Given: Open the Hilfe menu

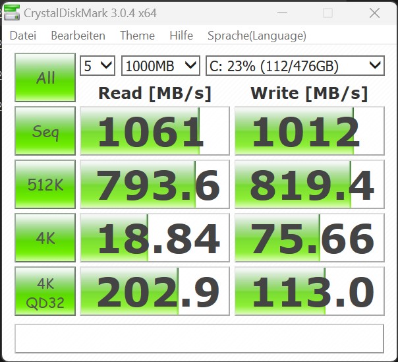Looking at the screenshot, I should (x=181, y=36).
